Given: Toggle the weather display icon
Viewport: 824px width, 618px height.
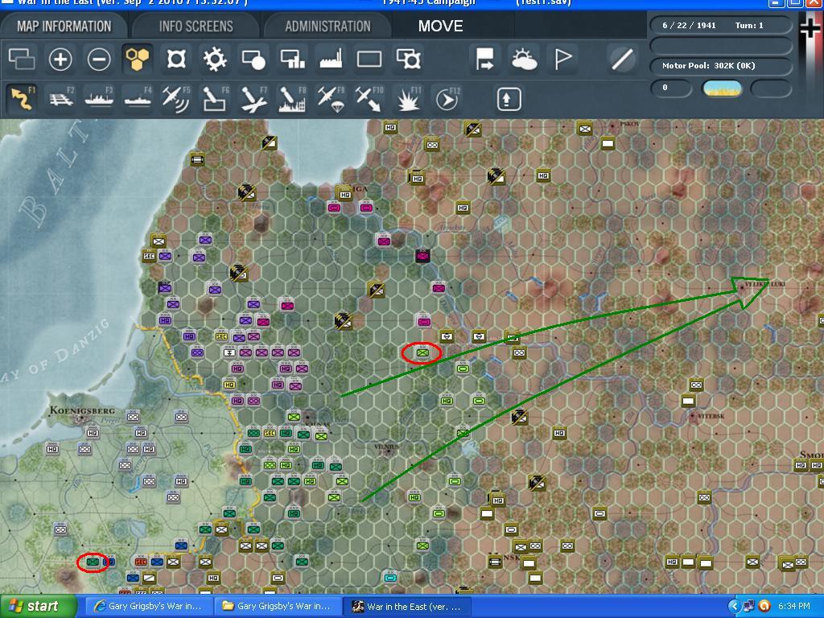Looking at the screenshot, I should (x=524, y=59).
